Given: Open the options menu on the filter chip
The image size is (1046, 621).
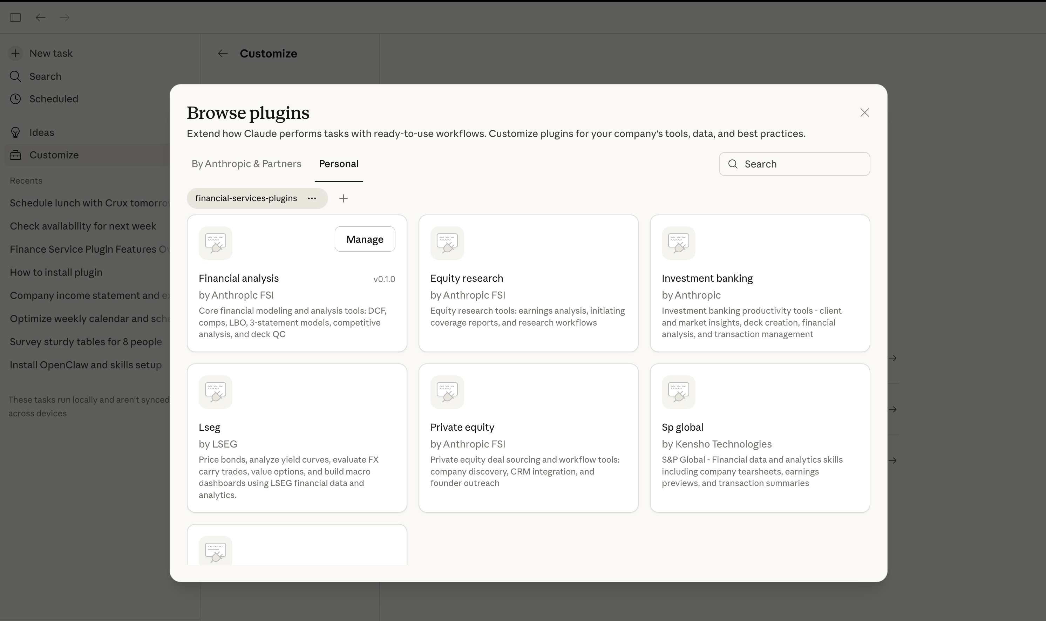Looking at the screenshot, I should (312, 198).
